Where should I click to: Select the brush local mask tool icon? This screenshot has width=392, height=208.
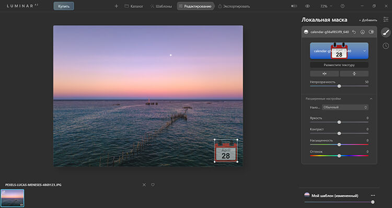[386, 32]
